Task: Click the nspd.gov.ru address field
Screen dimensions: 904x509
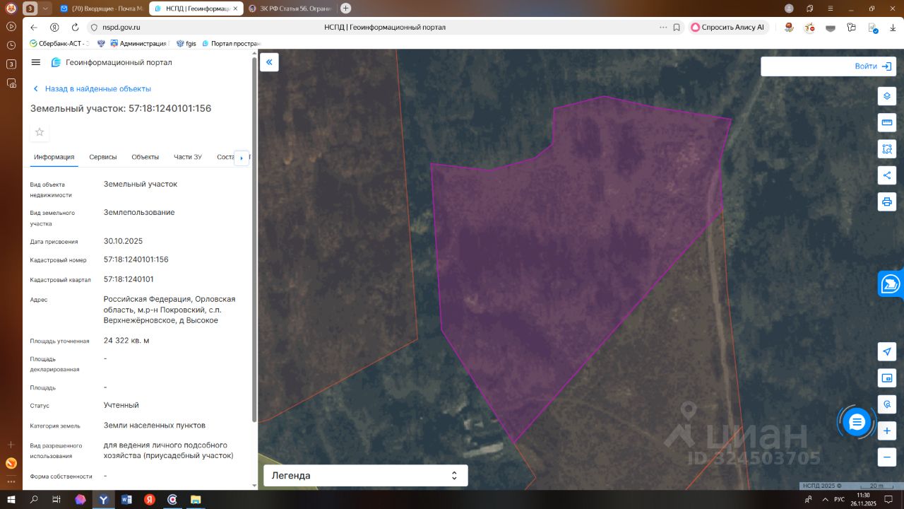Action: 121,28
